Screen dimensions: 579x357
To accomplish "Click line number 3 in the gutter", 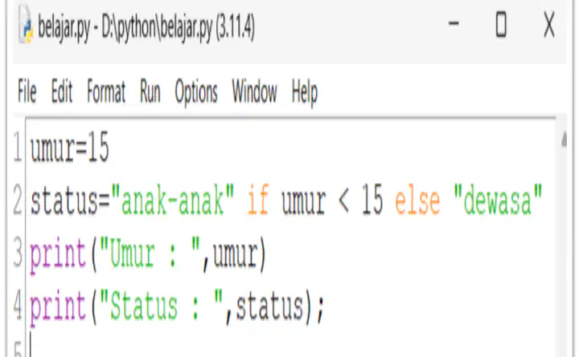I will point(18,254).
